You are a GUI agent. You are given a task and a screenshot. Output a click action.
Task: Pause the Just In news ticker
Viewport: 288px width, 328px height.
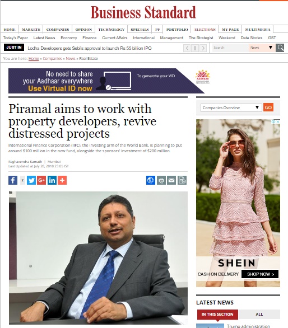(195, 48)
